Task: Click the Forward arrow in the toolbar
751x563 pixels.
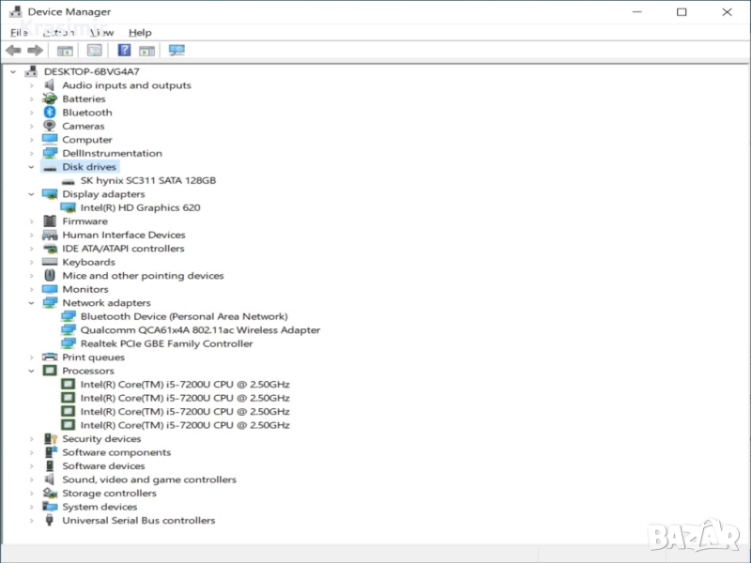Action: click(x=35, y=51)
